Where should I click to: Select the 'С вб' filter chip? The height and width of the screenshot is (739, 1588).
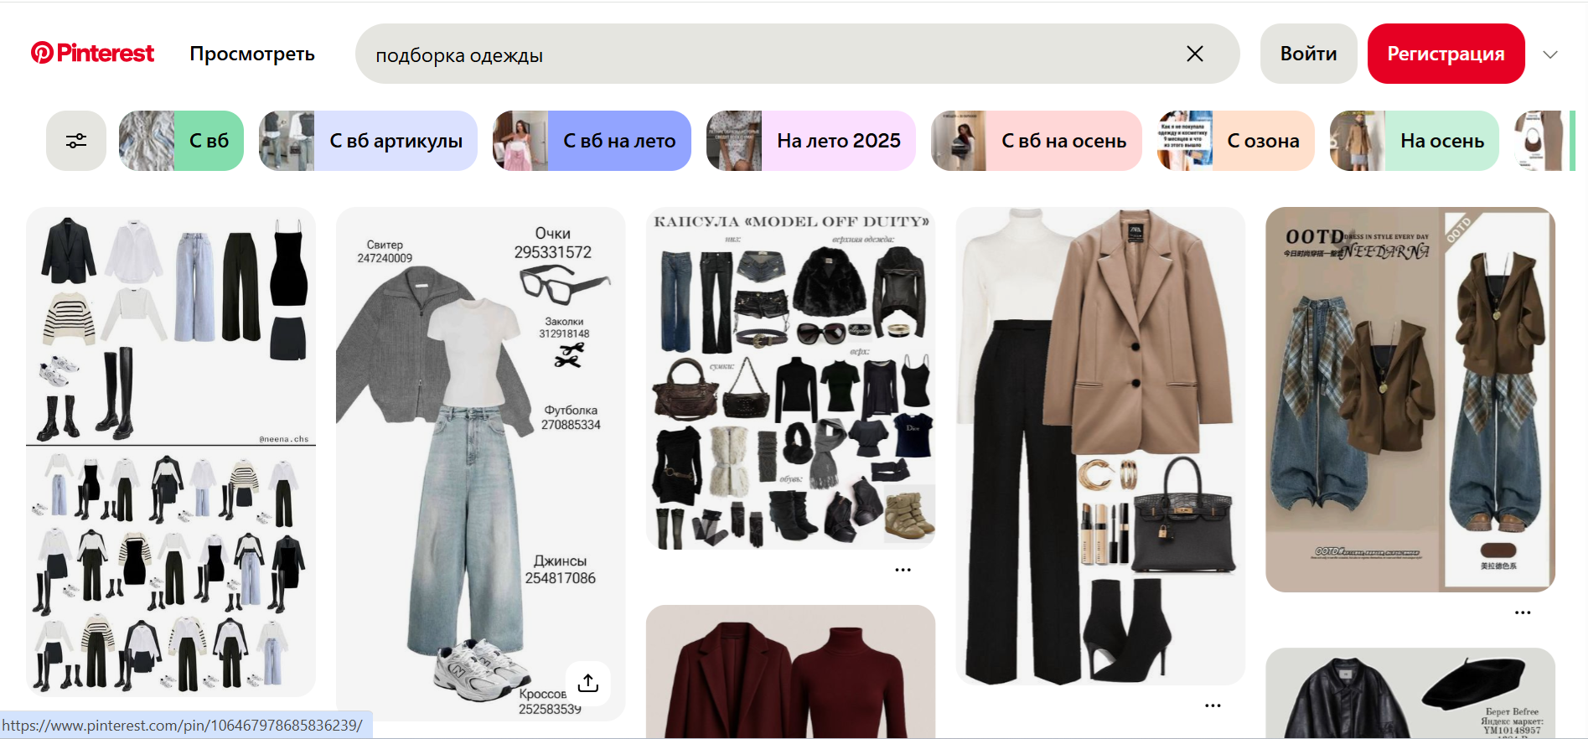click(x=181, y=141)
